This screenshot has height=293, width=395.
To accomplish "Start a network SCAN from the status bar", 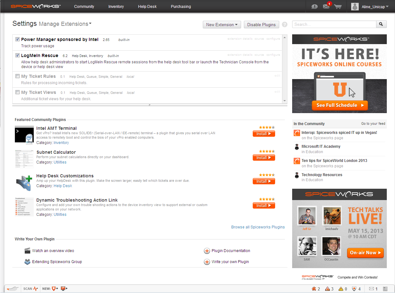I will tap(28, 289).
